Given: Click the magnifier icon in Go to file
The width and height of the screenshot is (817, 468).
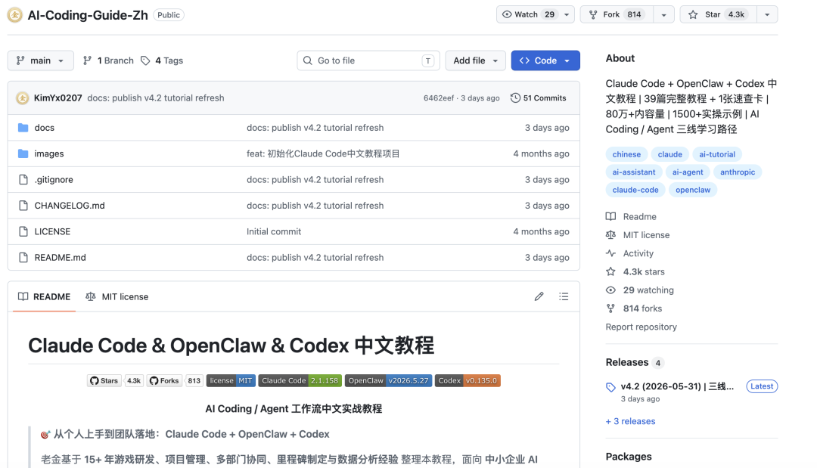Looking at the screenshot, I should [x=308, y=60].
